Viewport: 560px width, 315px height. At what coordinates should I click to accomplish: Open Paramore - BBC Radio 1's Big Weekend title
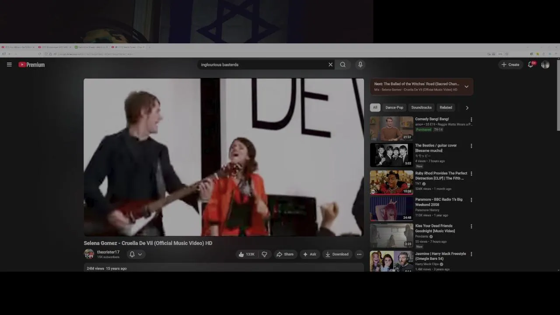[x=439, y=202]
